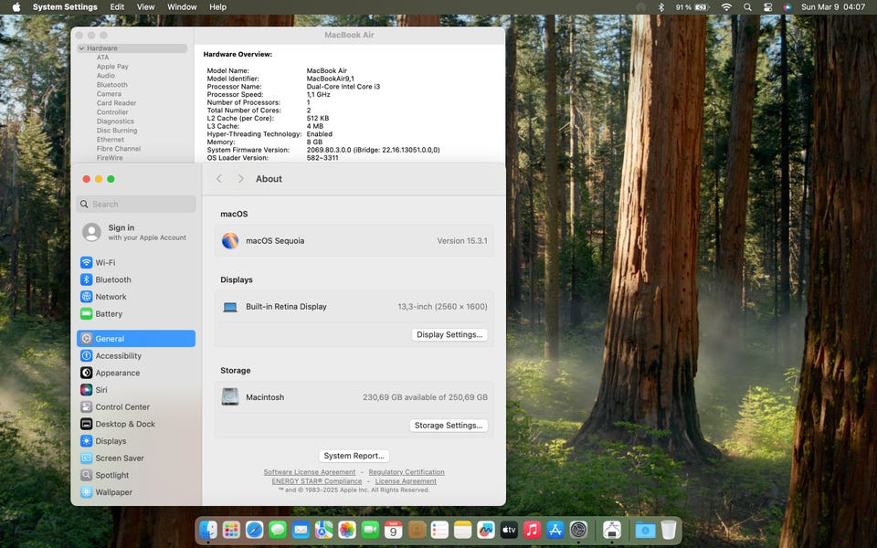This screenshot has width=877, height=548.
Task: Go forward using the right chevron
Action: pyautogui.click(x=241, y=179)
